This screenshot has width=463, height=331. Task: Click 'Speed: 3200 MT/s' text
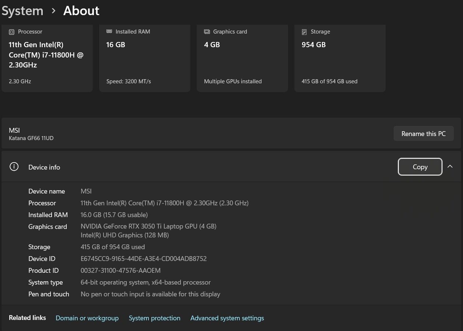click(129, 81)
